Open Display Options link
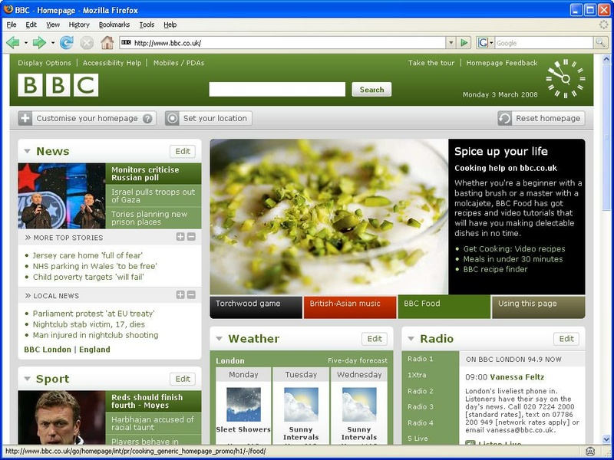This screenshot has height=460, width=614. (x=45, y=63)
